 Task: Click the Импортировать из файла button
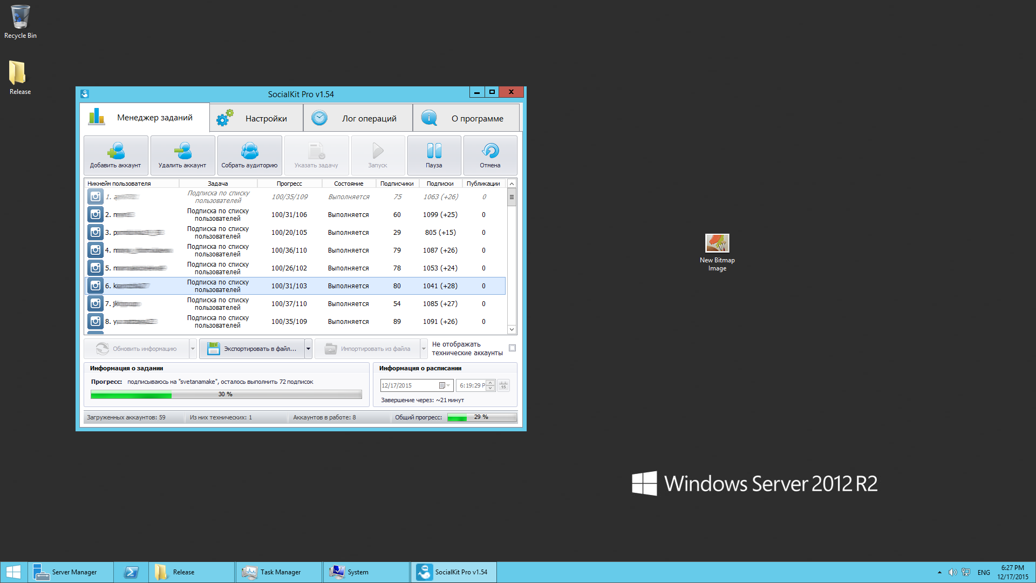point(367,349)
